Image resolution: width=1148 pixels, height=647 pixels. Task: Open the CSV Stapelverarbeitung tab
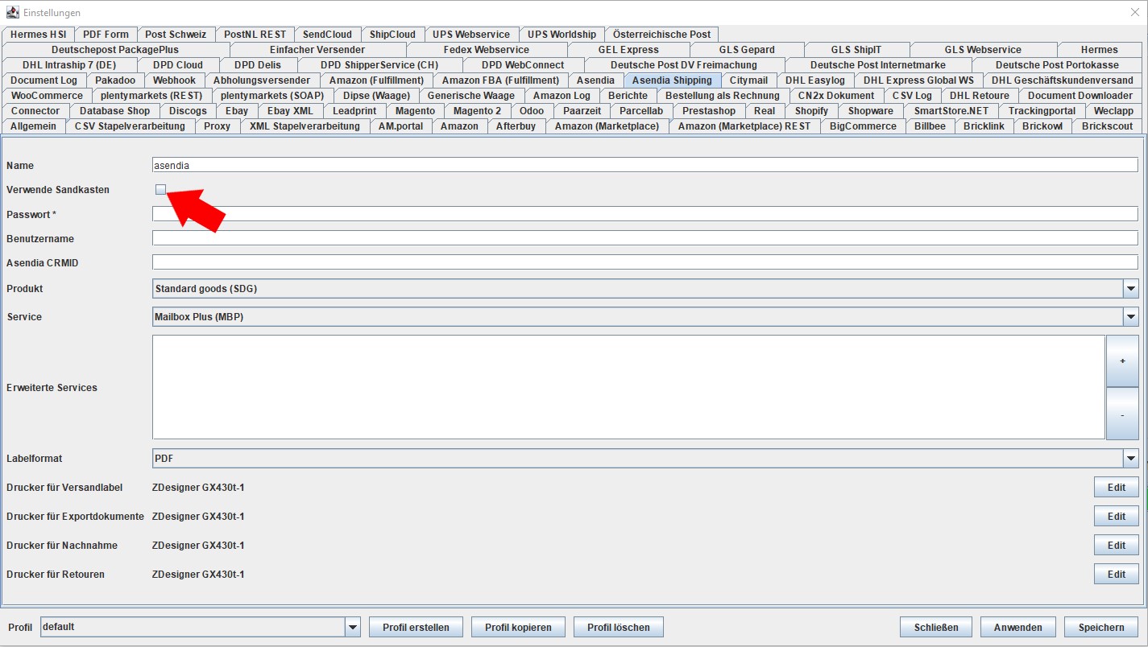pyautogui.click(x=130, y=126)
